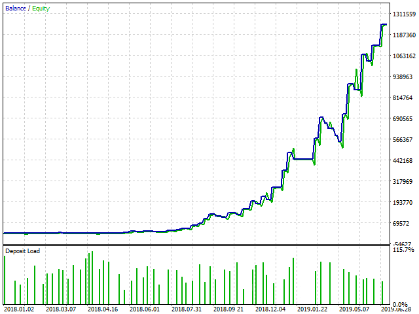The width and height of the screenshot is (419, 314).
Task: Click the 2019.05.07 date label
Action: pos(354,309)
